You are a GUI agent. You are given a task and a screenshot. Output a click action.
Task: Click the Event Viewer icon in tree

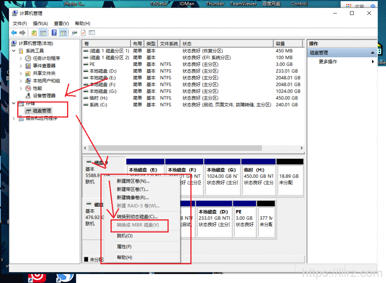pos(28,66)
